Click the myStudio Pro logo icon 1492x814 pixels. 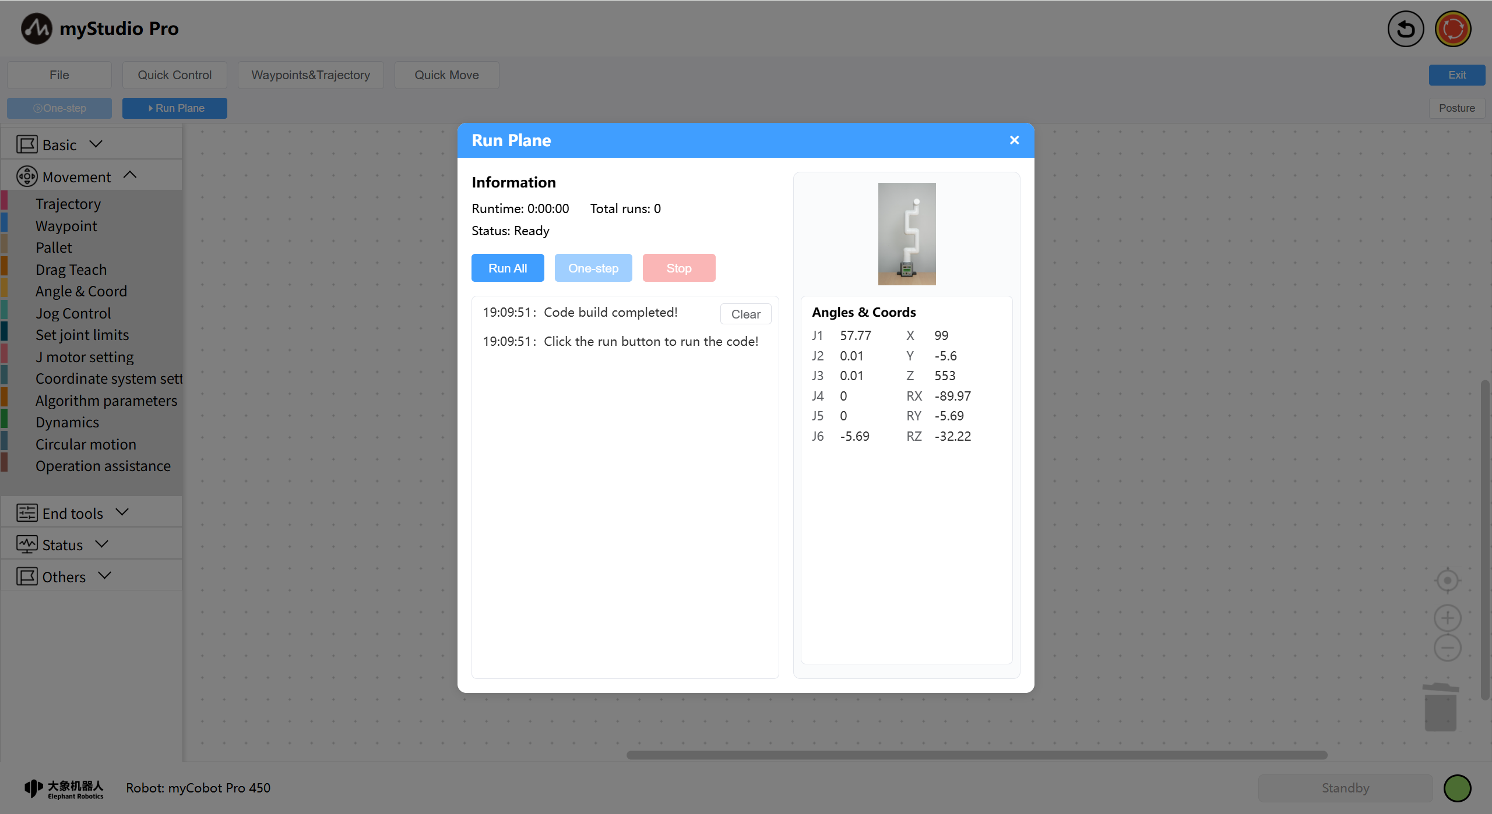pos(36,29)
